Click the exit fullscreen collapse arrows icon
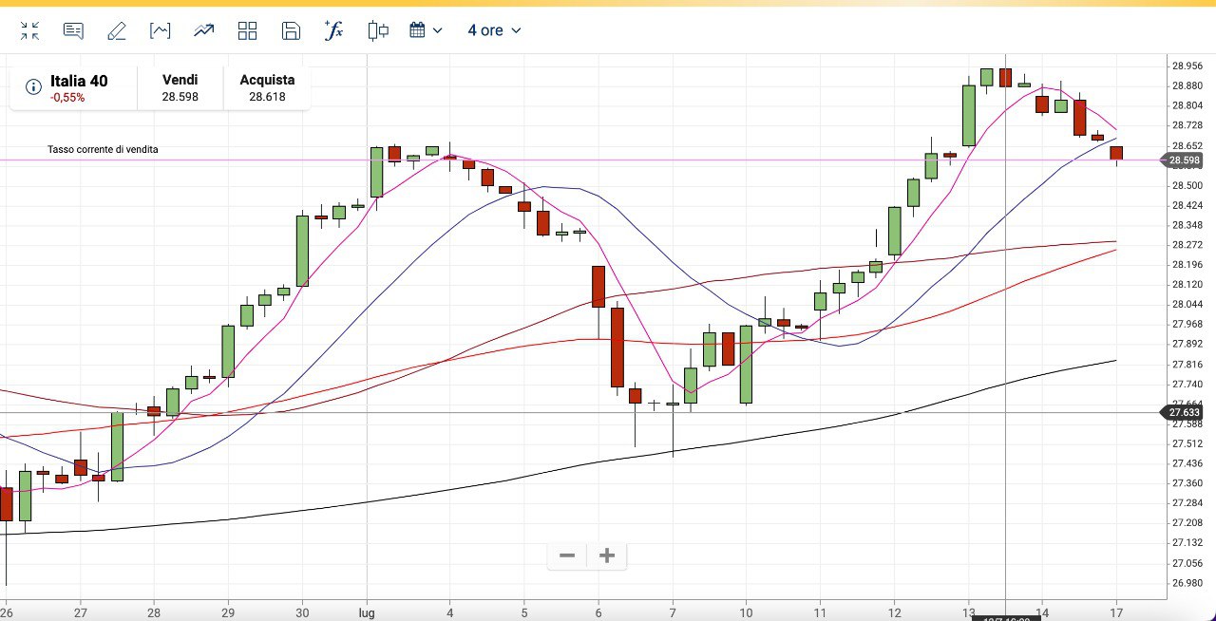 tap(30, 31)
